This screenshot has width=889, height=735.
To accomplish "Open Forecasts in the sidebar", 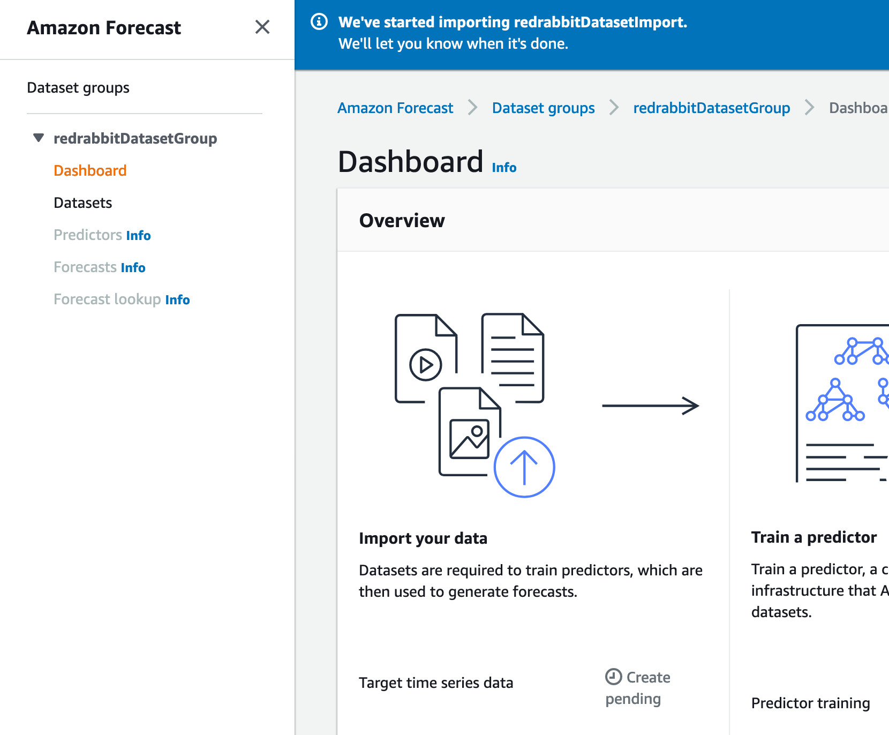I will coord(85,267).
